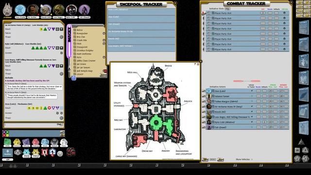Open the dark red destiny chips icon
Screen dimensions: 311x175
tap(71, 152)
